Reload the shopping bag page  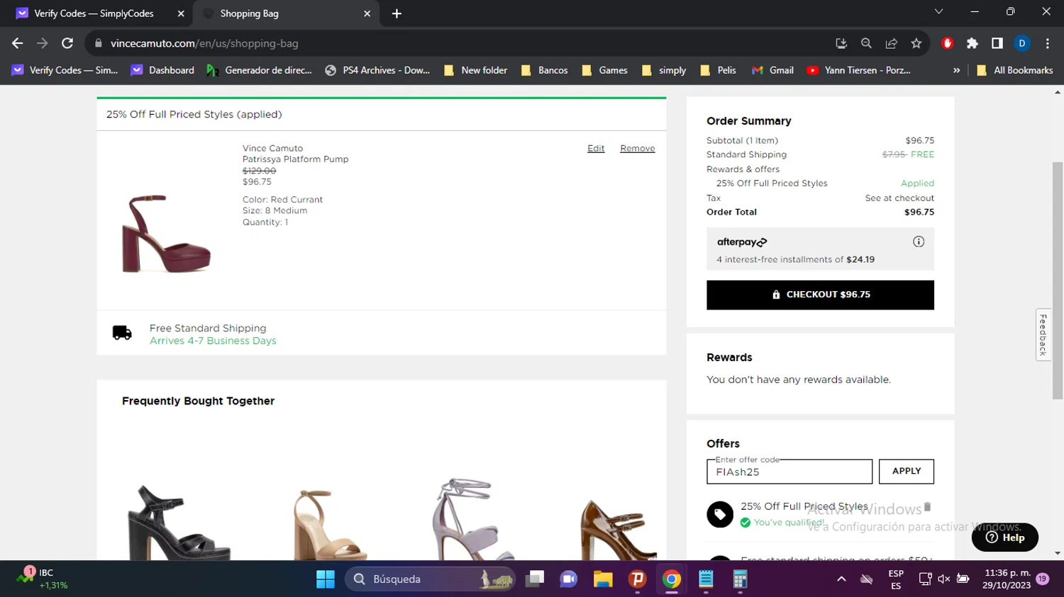(67, 43)
